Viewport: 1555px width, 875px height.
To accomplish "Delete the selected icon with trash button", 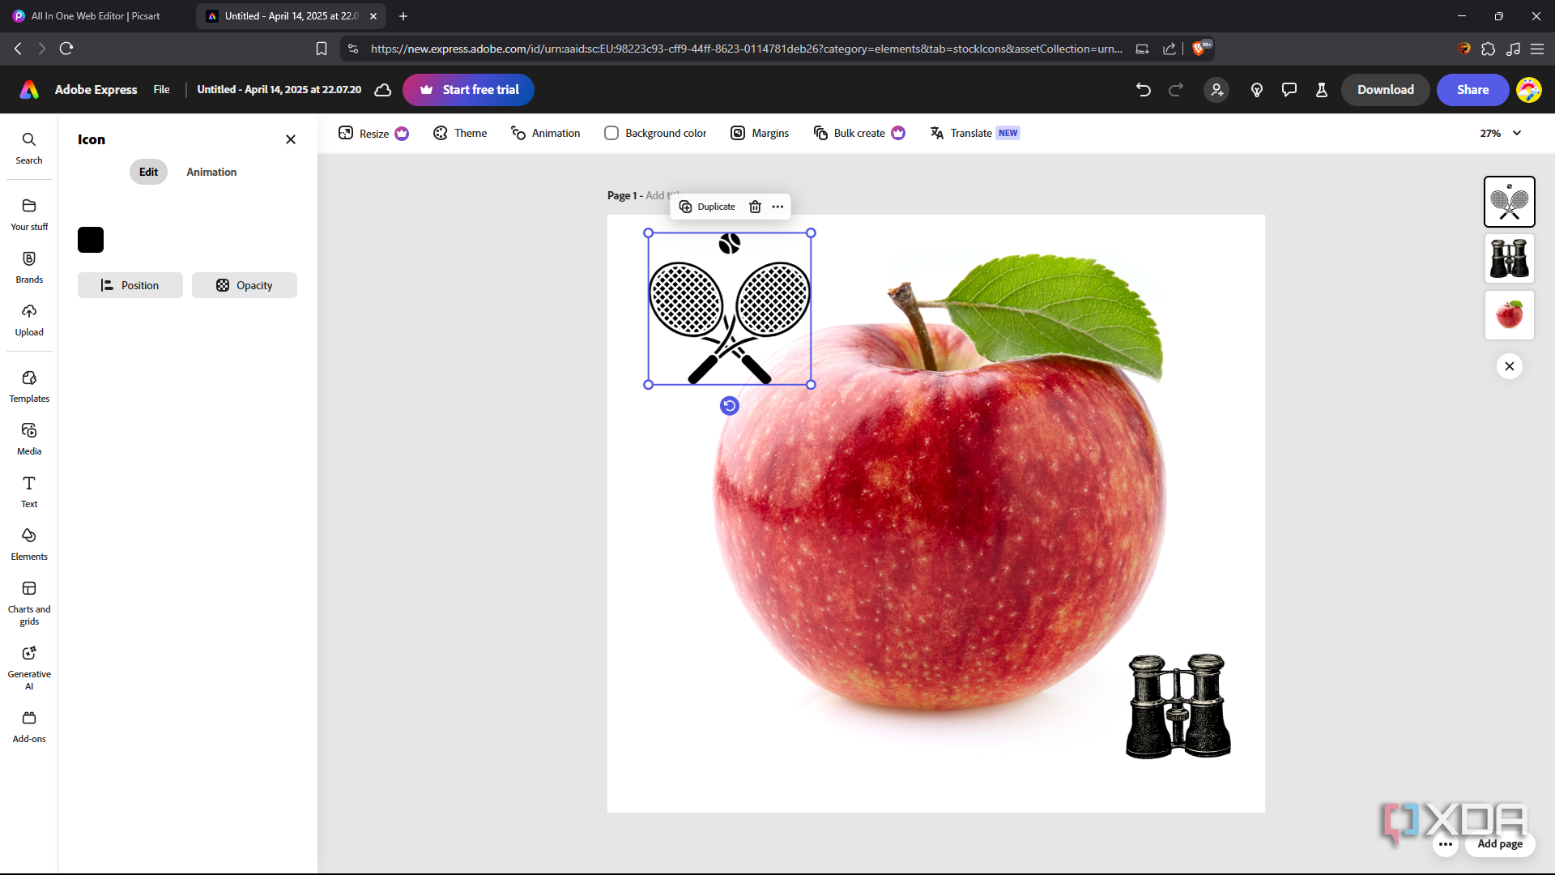I will [755, 207].
